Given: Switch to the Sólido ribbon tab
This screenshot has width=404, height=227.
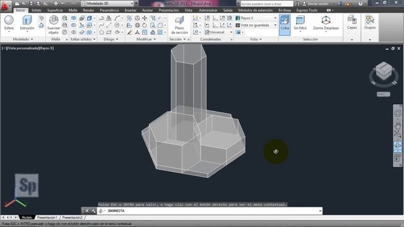Looking at the screenshot, I should 37,10.
